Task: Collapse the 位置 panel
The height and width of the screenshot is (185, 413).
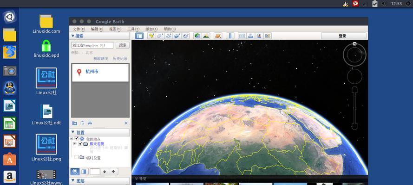Action: [x=73, y=132]
